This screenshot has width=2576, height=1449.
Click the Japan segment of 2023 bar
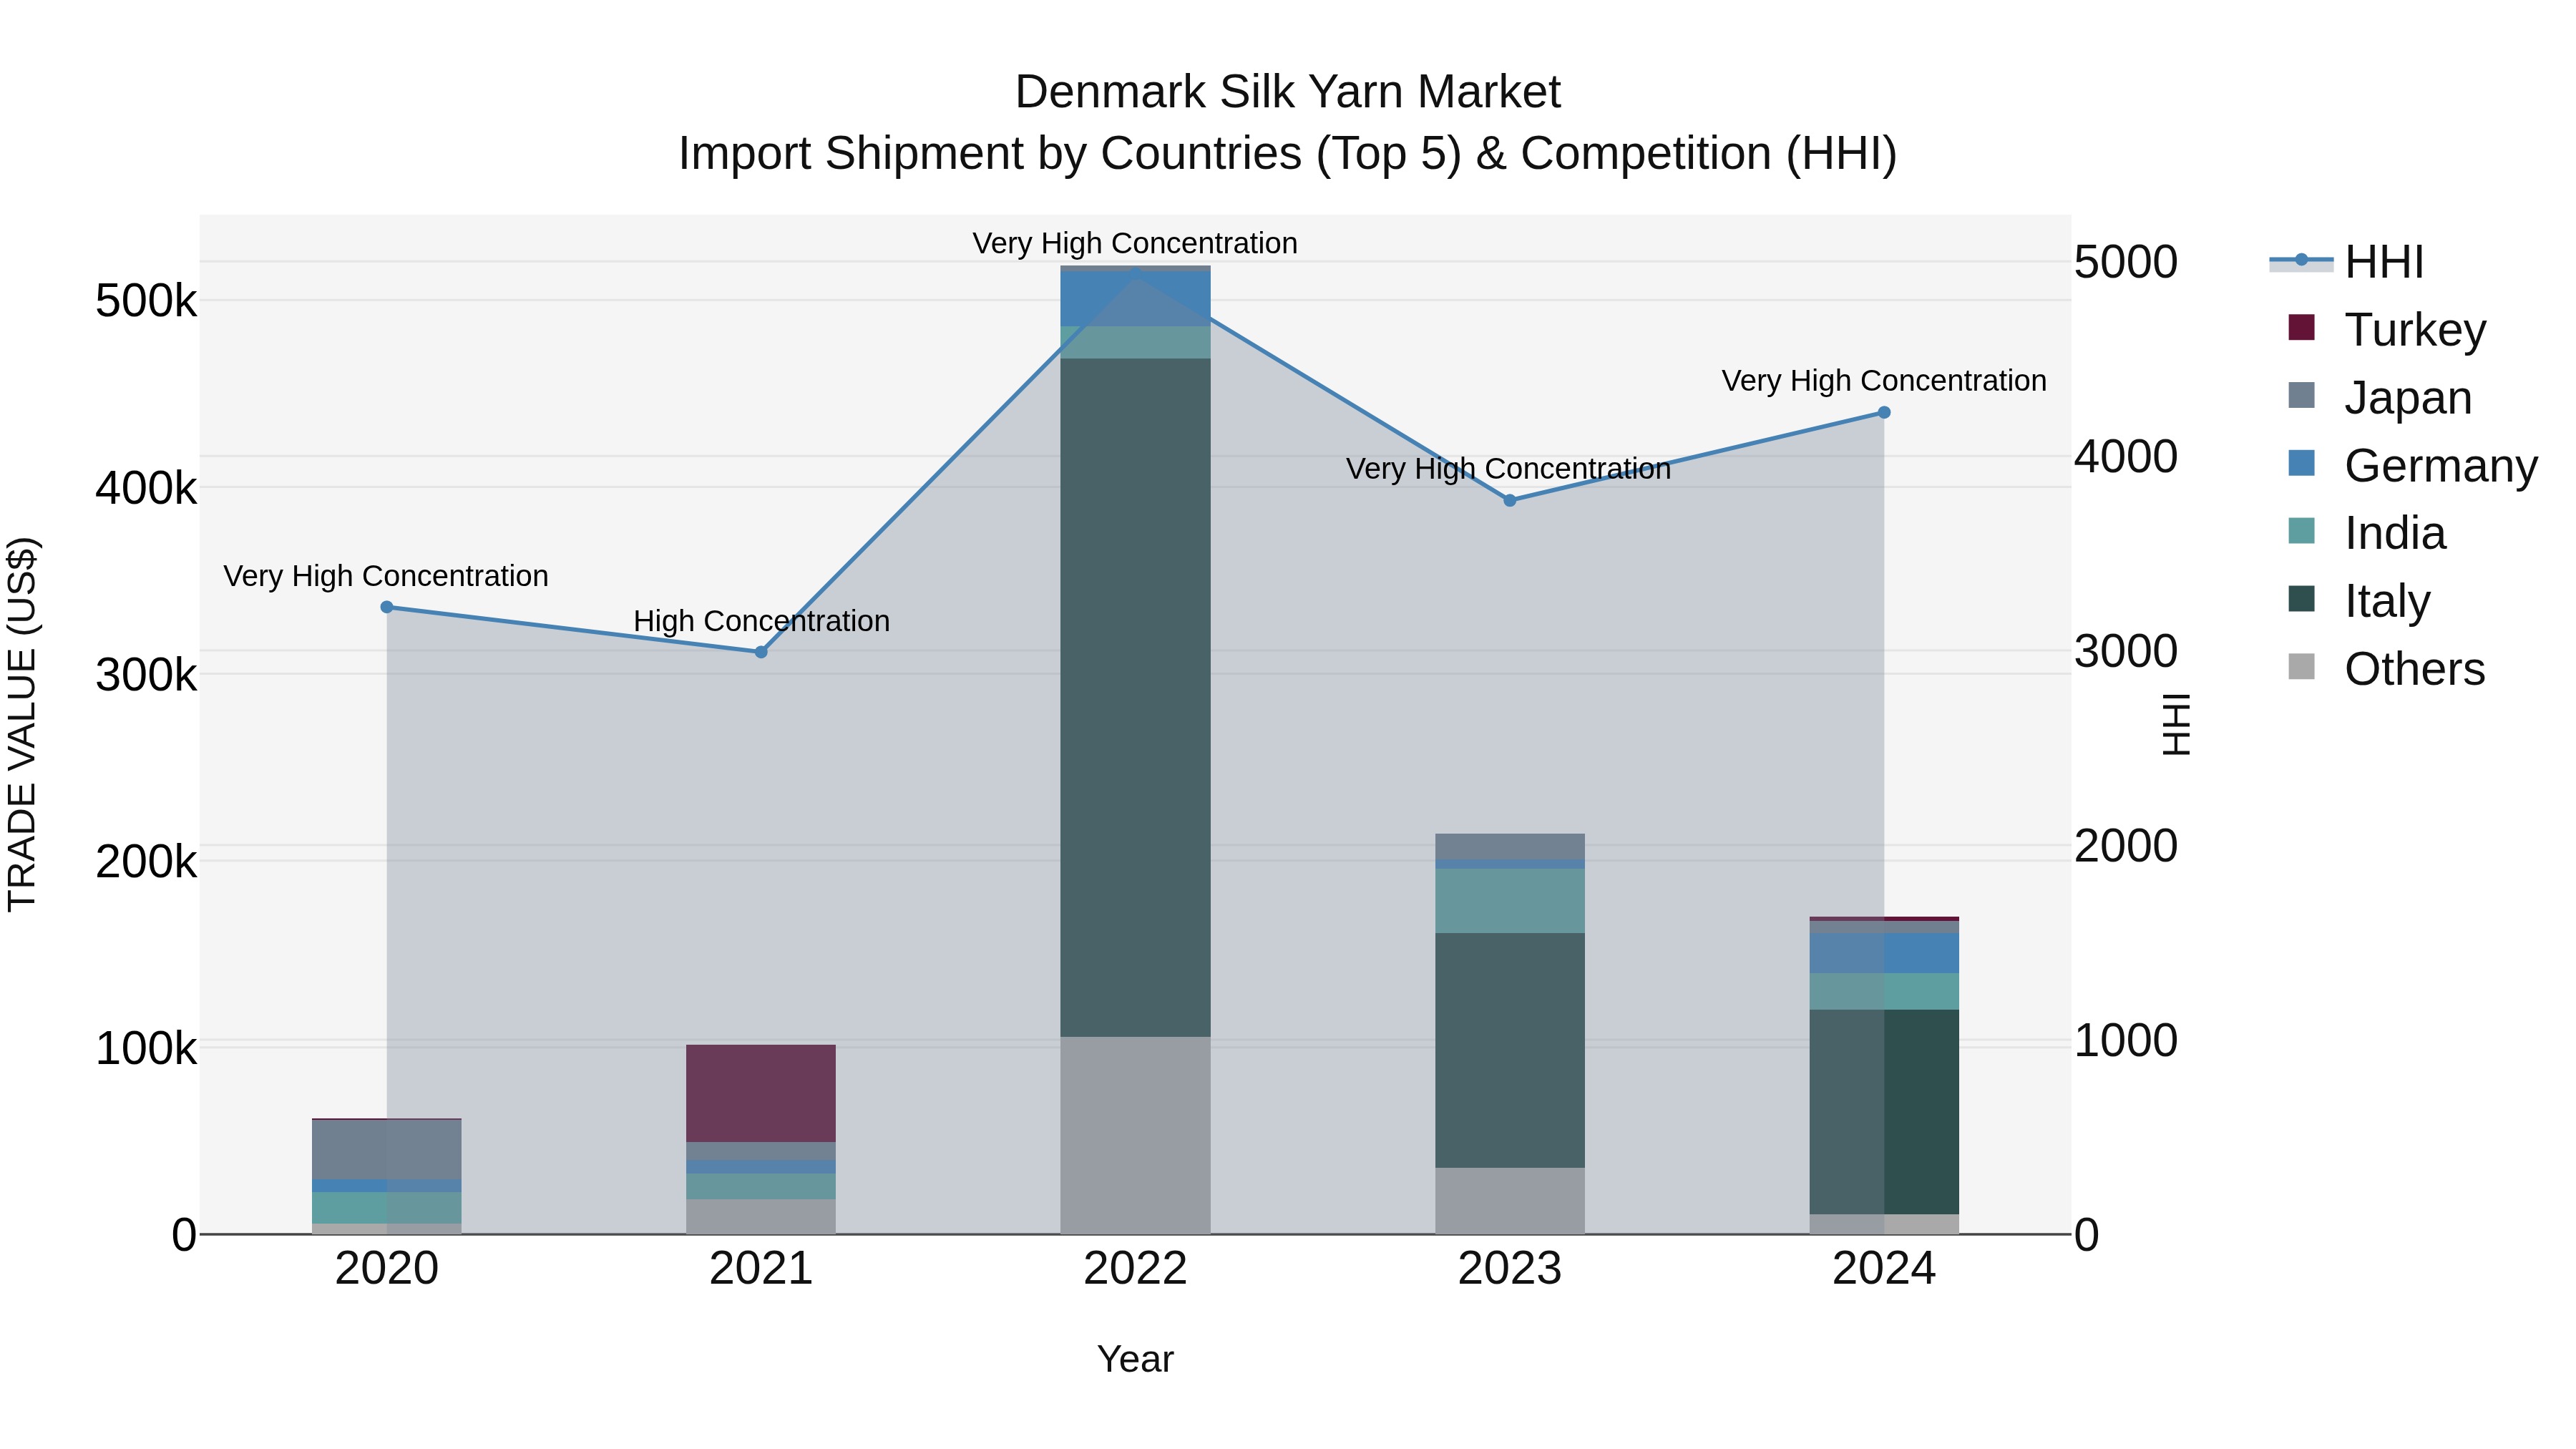[1510, 846]
